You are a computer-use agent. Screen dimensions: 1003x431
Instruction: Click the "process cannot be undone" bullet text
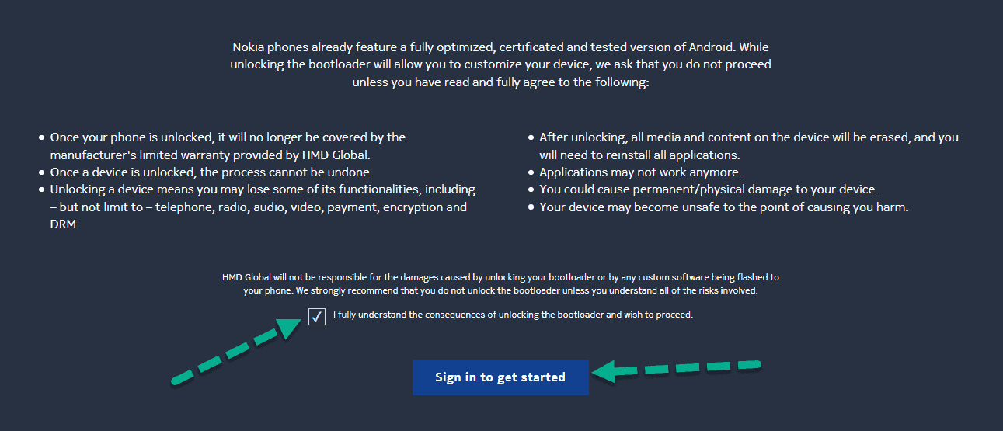tap(211, 172)
